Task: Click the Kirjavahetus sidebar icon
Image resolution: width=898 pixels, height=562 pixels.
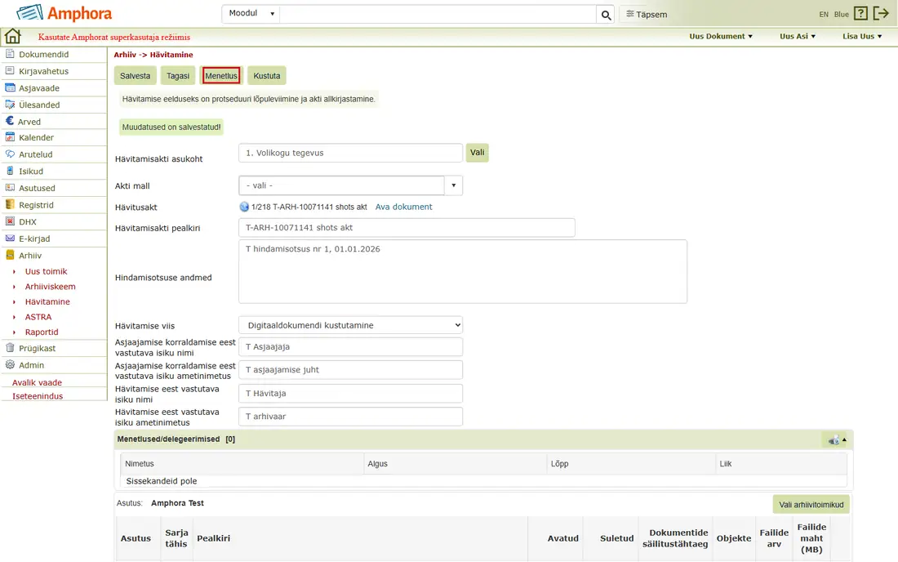Action: pyautogui.click(x=10, y=70)
